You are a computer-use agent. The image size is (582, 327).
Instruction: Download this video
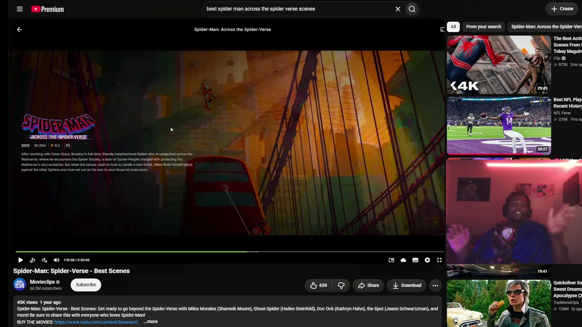pyautogui.click(x=407, y=285)
